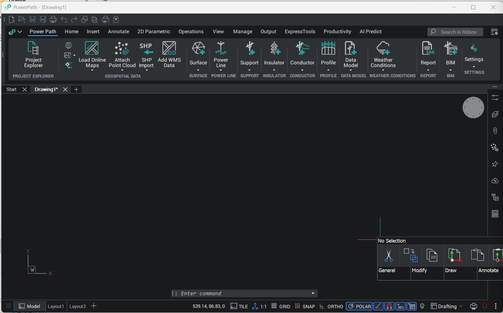
Task: Expand command line history arrow
Action: pyautogui.click(x=313, y=293)
